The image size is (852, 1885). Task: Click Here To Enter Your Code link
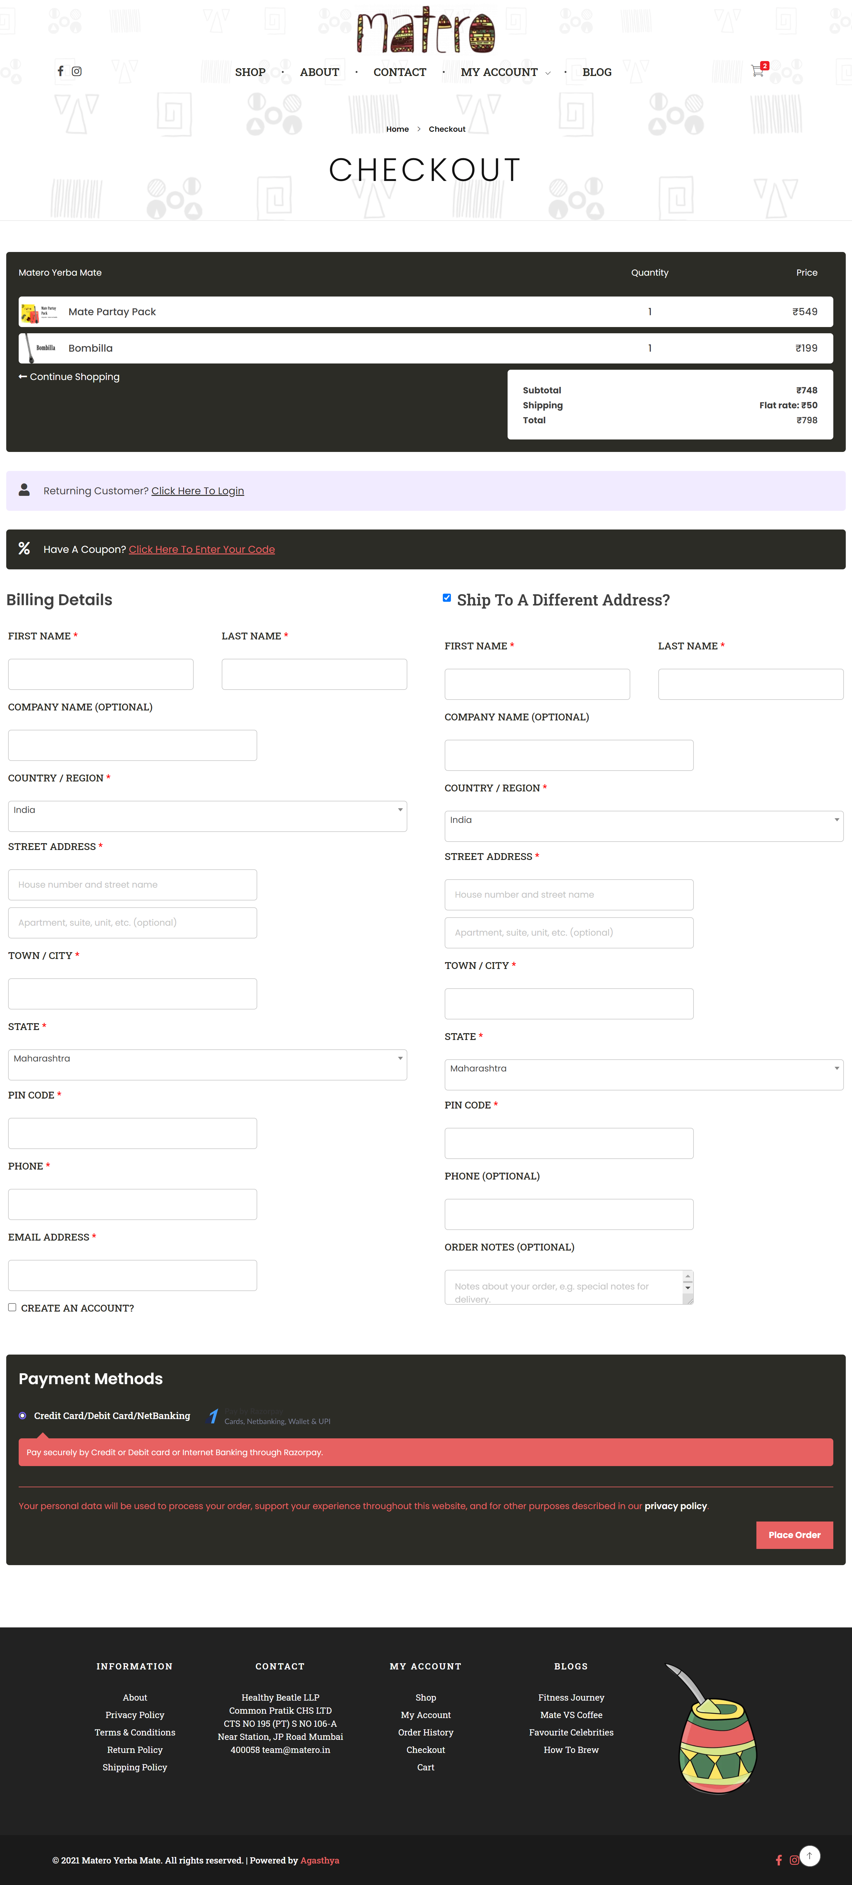pyautogui.click(x=202, y=549)
